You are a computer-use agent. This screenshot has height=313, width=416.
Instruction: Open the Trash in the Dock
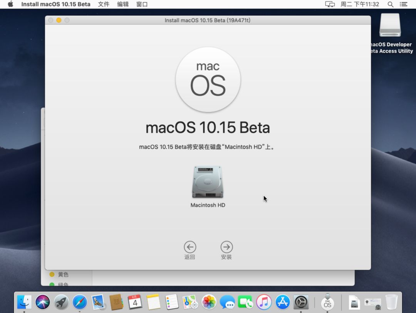[392, 302]
